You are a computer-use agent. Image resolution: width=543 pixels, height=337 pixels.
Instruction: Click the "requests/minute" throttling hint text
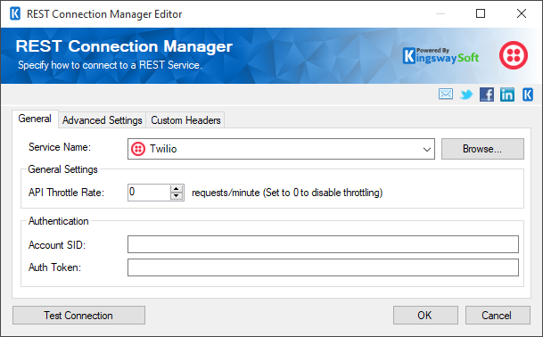point(287,193)
